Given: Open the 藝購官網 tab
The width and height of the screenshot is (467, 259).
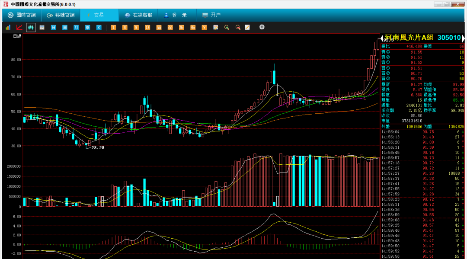Looking at the screenshot, I should click(61, 15).
